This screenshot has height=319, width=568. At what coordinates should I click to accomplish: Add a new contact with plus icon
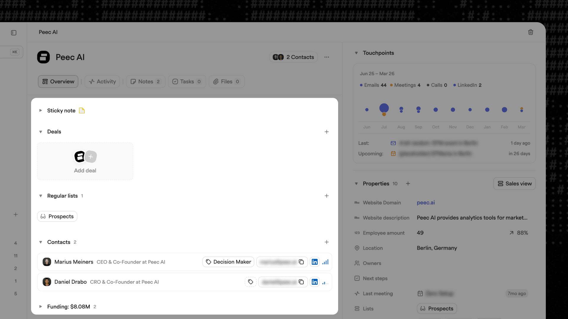[327, 242]
